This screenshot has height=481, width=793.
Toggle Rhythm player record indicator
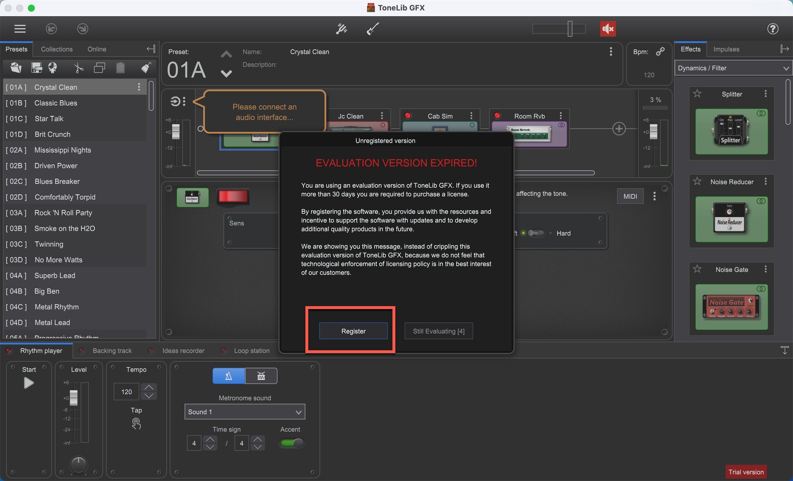[9, 351]
